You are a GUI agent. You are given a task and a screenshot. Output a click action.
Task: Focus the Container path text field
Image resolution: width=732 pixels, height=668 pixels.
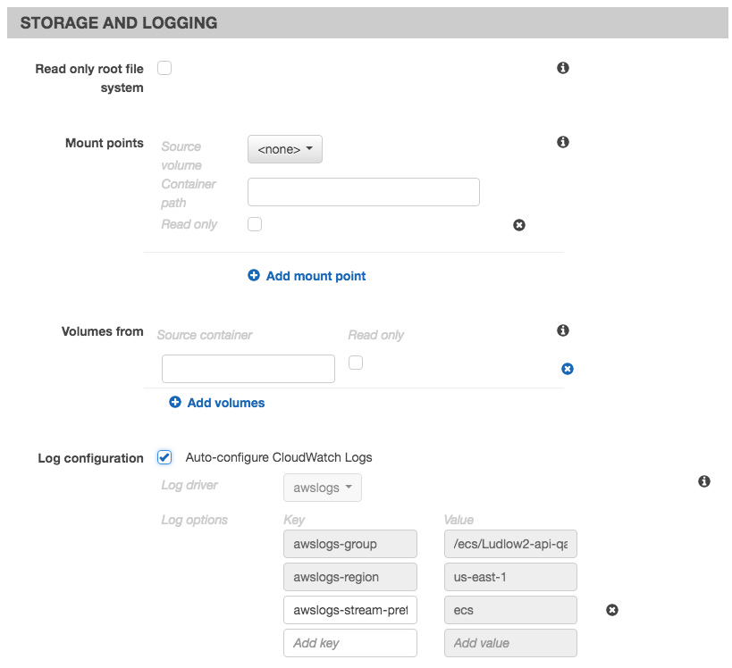tap(363, 192)
